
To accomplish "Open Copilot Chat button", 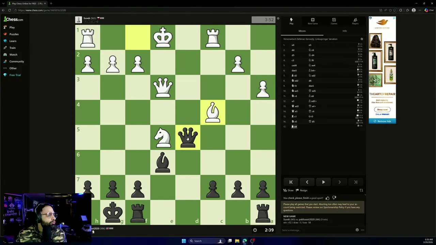I will click(429, 10).
